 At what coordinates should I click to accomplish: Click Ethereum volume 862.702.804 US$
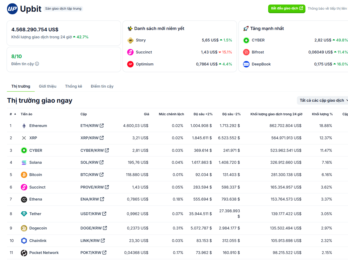coord(285,126)
